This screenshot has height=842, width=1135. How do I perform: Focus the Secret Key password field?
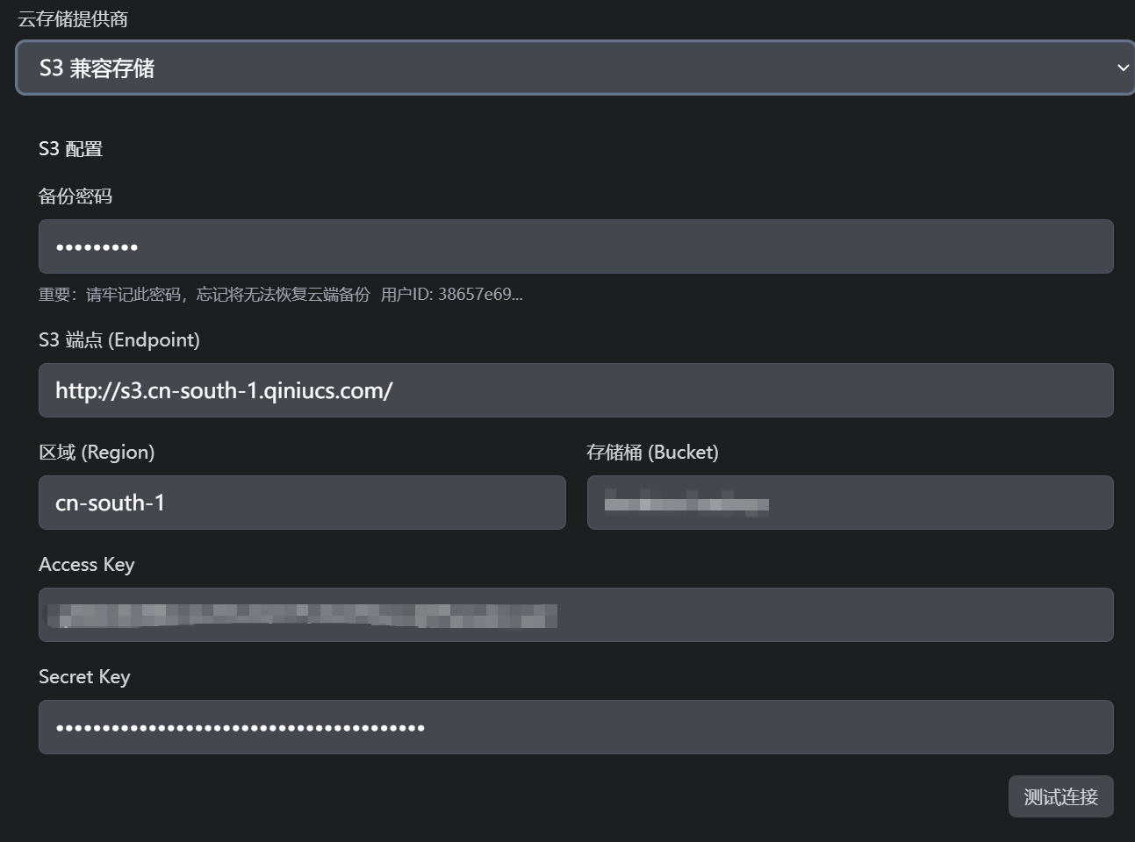575,727
